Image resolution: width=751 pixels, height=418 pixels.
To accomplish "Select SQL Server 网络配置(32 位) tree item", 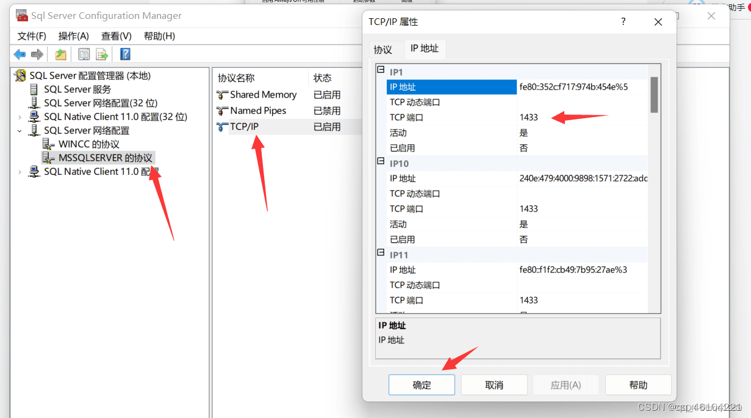I will (x=101, y=103).
